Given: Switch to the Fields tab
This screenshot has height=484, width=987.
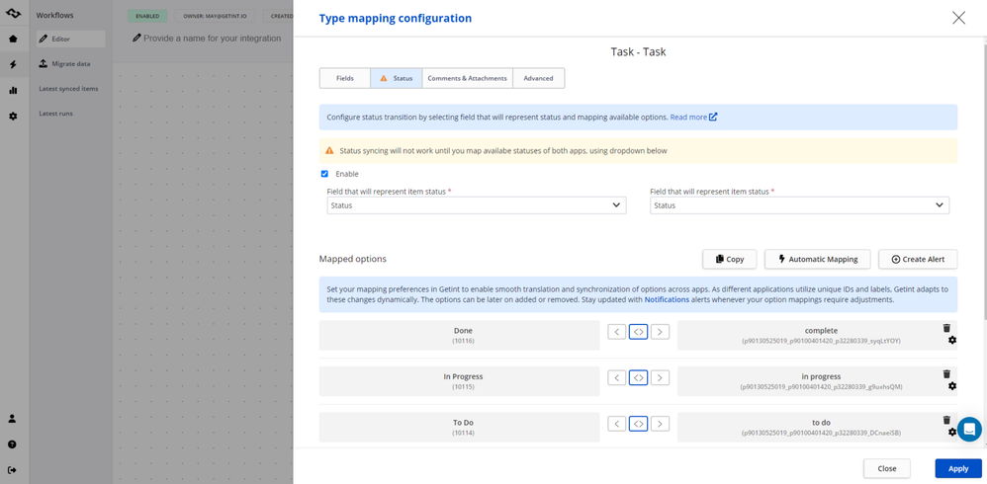Looking at the screenshot, I should click(344, 78).
